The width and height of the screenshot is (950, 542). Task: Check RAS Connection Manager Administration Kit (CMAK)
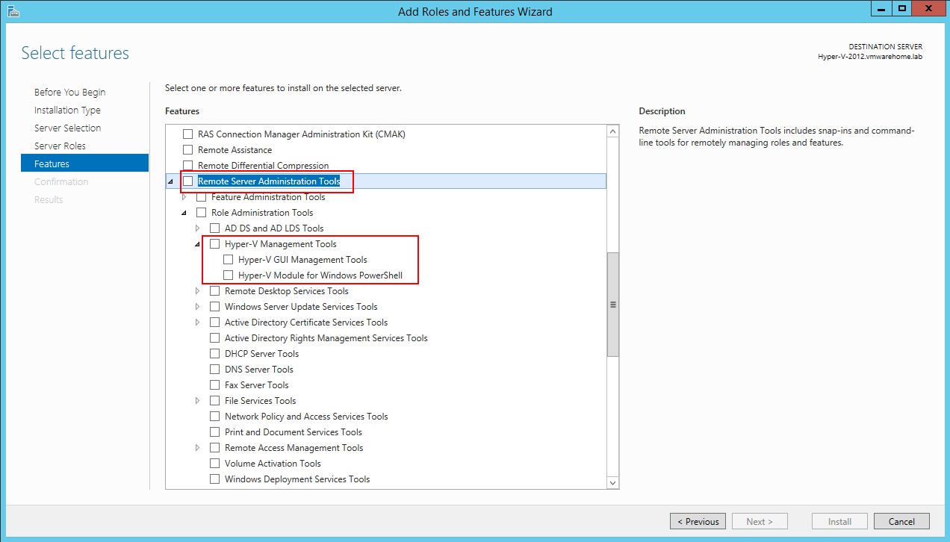click(188, 134)
